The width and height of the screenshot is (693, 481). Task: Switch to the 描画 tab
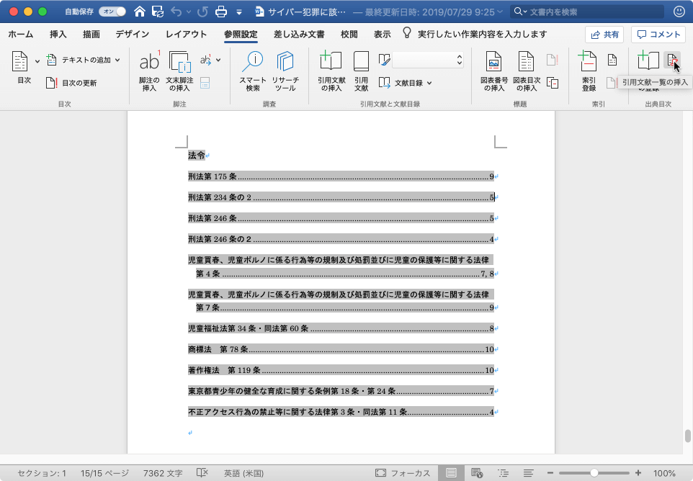tap(91, 35)
